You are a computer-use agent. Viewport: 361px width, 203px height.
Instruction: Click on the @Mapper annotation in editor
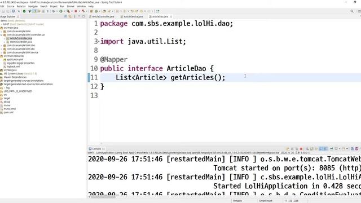[114, 60]
